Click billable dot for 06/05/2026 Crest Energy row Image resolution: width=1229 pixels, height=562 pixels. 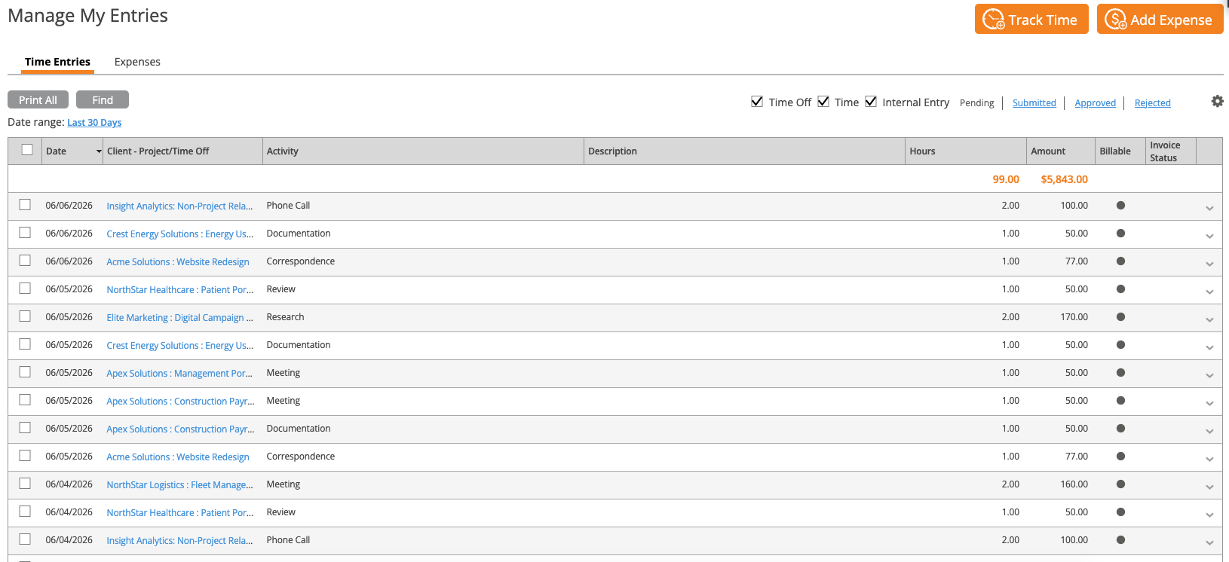[x=1120, y=345]
